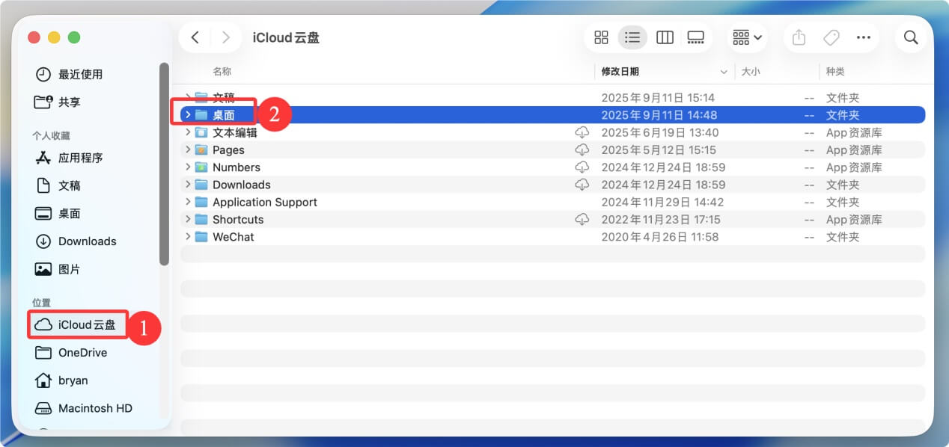The height and width of the screenshot is (447, 949).
Task: Switch to column view mode
Action: [665, 37]
